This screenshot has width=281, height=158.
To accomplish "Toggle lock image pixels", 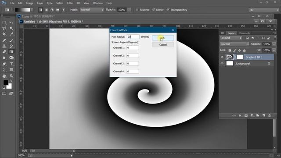I will point(235,50).
